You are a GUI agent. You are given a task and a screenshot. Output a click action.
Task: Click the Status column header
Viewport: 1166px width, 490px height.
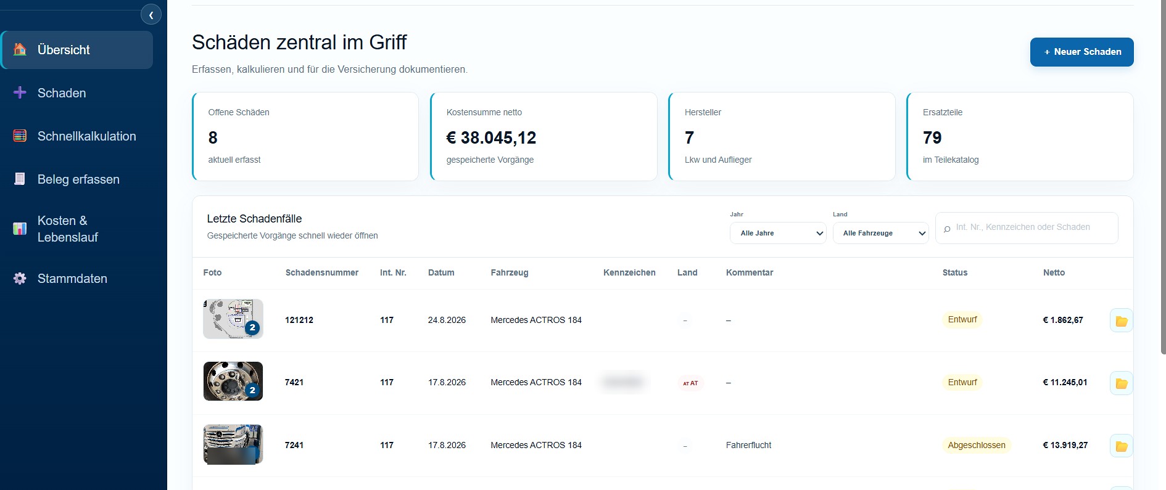[x=955, y=272]
